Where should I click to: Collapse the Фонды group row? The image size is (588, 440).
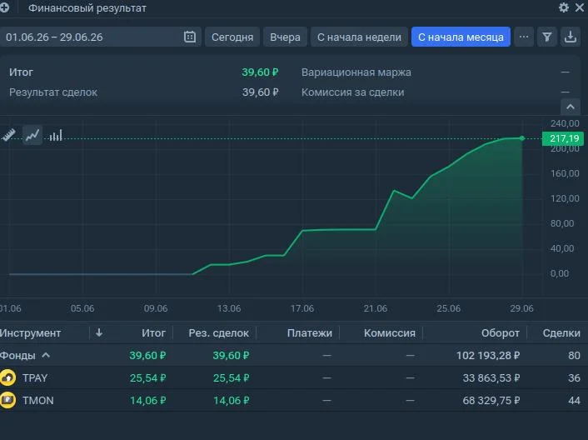tap(46, 355)
